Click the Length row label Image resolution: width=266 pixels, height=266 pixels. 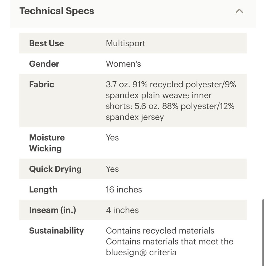[x=43, y=190]
